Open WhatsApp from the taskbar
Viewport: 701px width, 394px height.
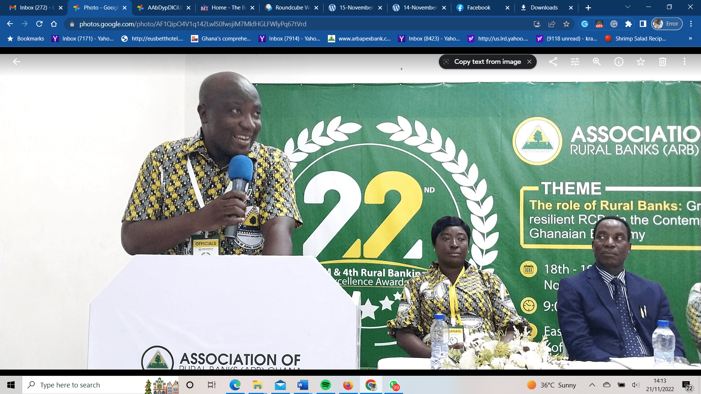pos(394,385)
